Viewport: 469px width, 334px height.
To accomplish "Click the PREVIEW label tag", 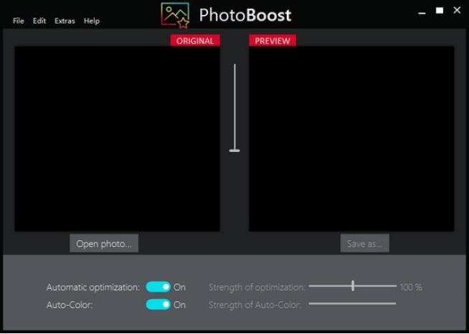I will pyautogui.click(x=273, y=41).
